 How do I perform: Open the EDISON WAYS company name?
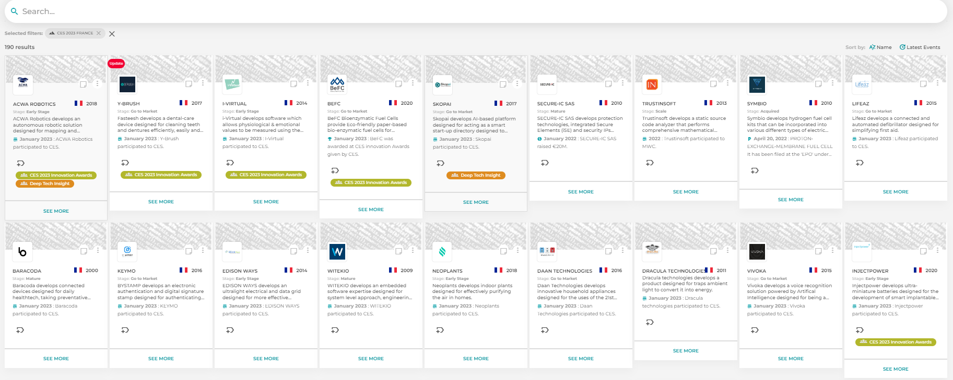tap(240, 271)
